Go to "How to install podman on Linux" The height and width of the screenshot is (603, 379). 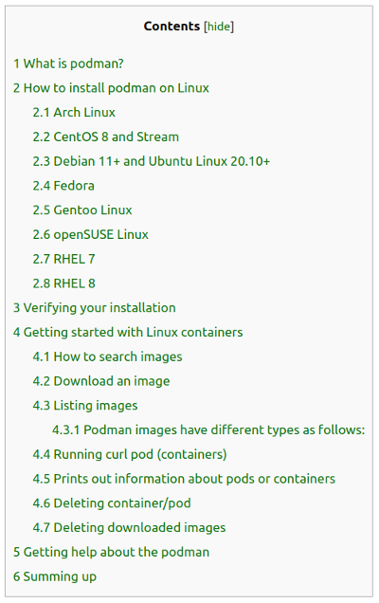[x=111, y=88]
